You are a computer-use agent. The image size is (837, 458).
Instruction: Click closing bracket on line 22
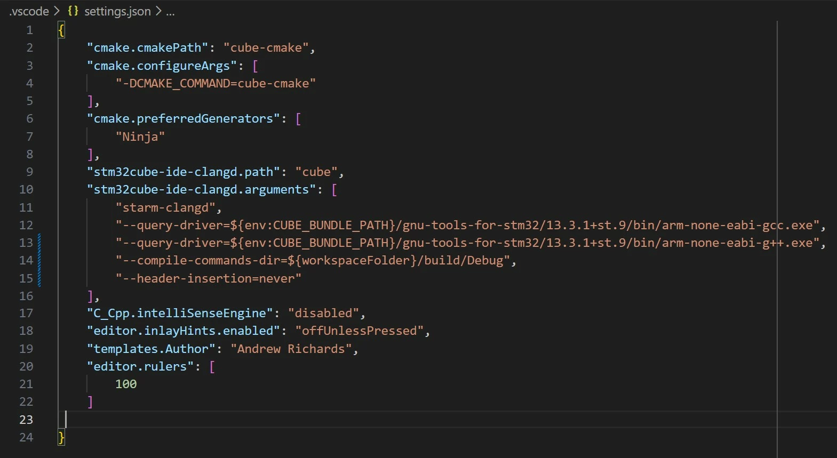point(90,401)
